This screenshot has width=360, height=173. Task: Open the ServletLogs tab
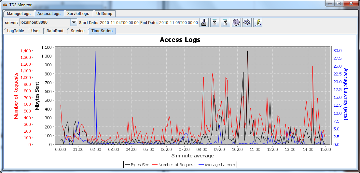tap(78, 14)
